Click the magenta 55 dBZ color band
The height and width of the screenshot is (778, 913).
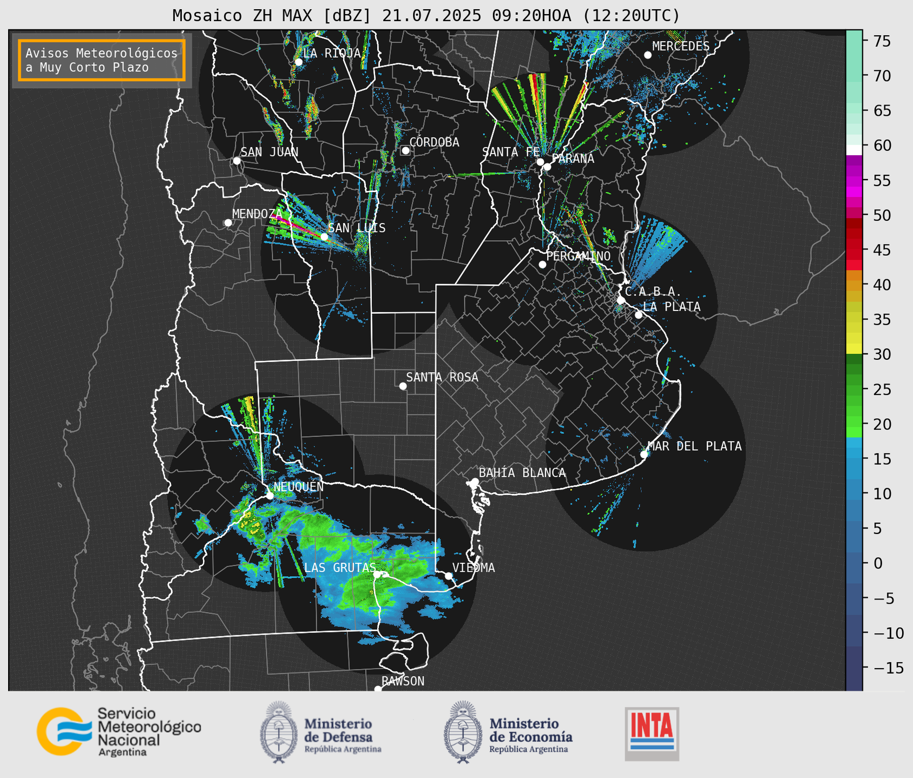click(x=854, y=181)
